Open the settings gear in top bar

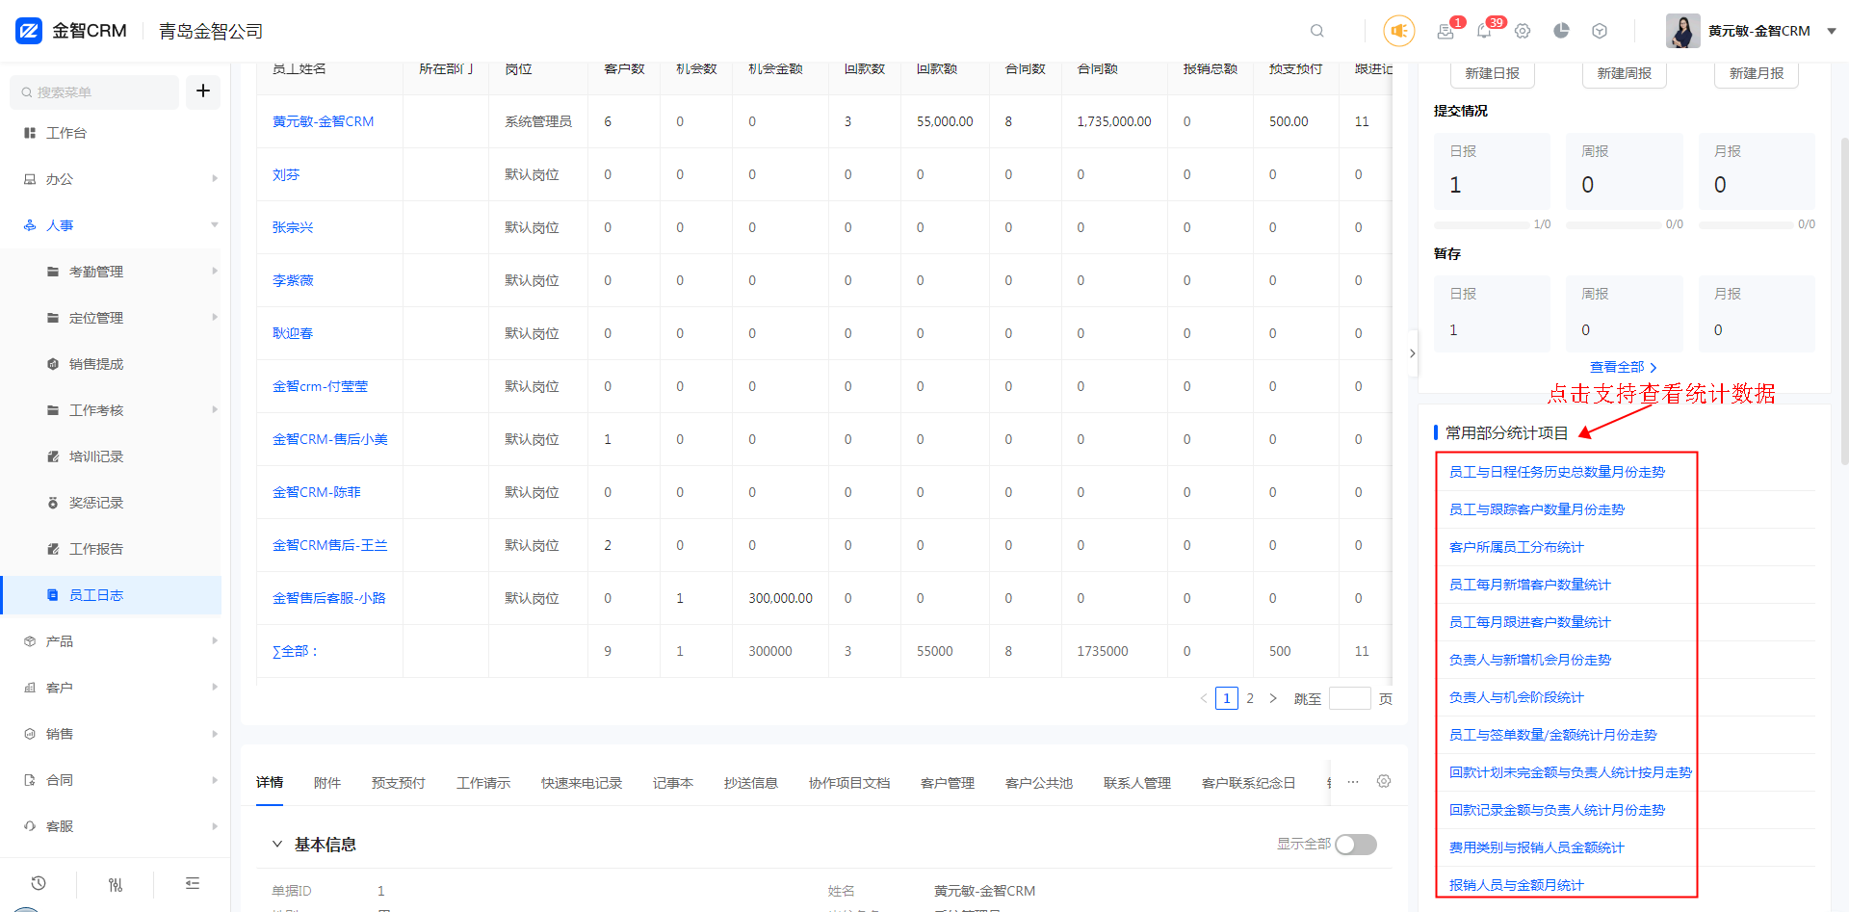[1523, 31]
